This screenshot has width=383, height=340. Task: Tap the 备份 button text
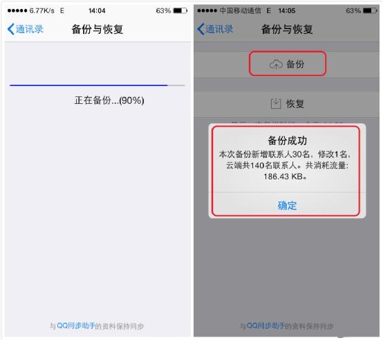click(x=295, y=64)
